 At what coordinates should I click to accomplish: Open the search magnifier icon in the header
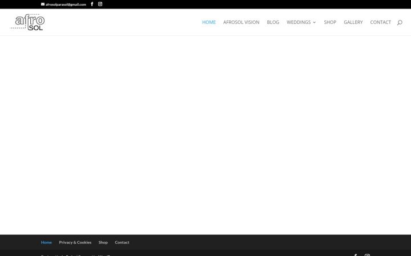(400, 22)
